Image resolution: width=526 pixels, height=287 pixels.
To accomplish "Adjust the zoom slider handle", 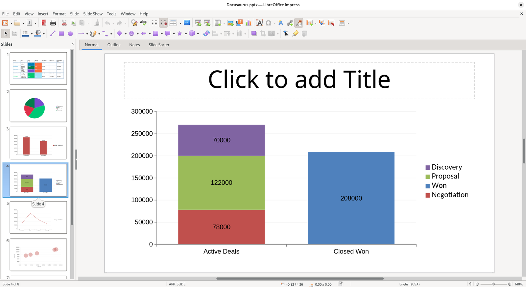I will [x=493, y=284].
